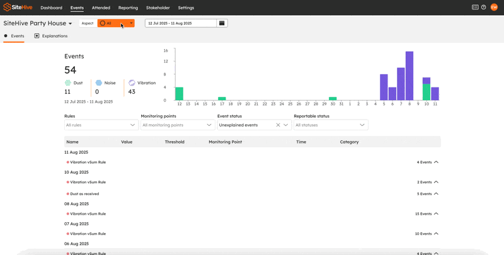
Task: Open the Event status dropdown arrow
Action: (x=286, y=125)
